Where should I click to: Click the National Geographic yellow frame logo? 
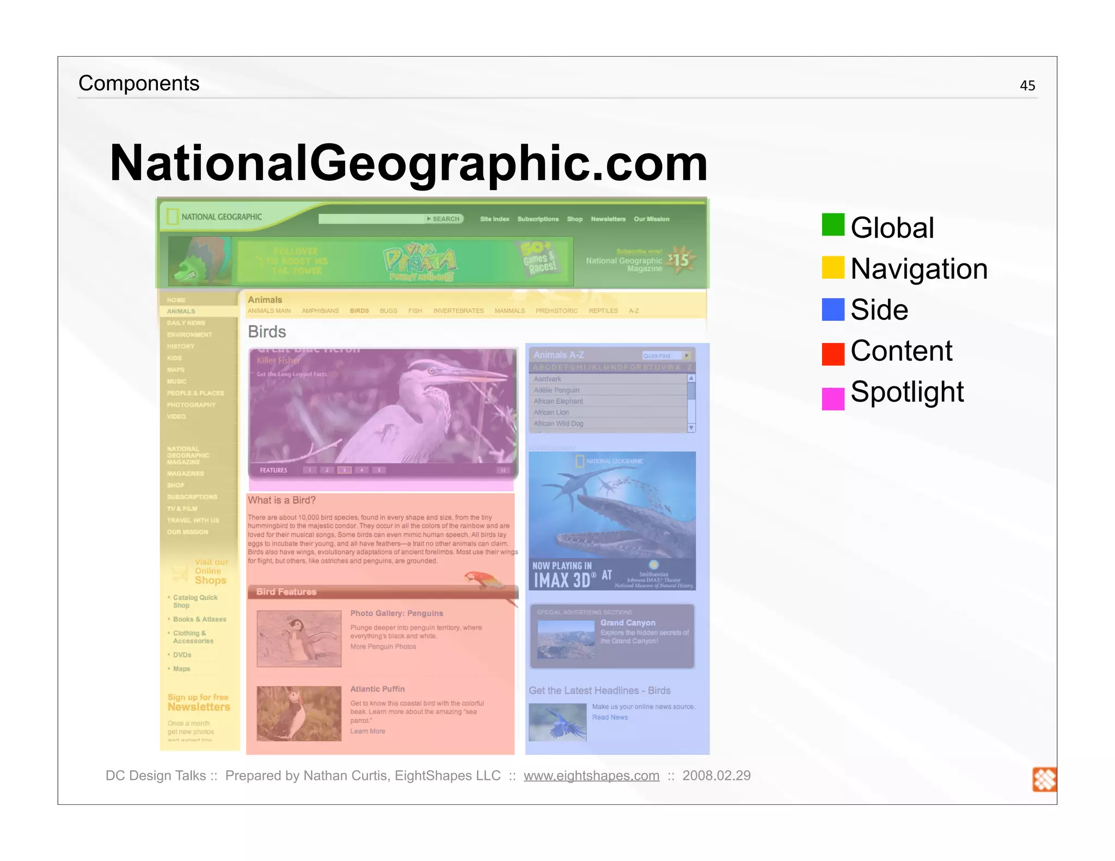pyautogui.click(x=173, y=217)
